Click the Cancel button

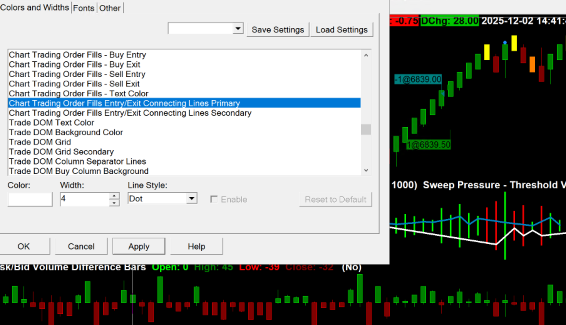(x=81, y=246)
